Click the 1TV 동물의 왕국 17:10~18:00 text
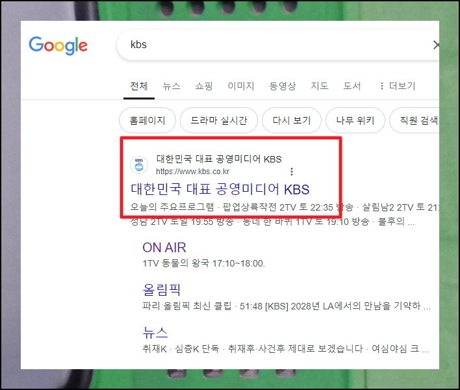This screenshot has height=390, width=460. point(204,263)
